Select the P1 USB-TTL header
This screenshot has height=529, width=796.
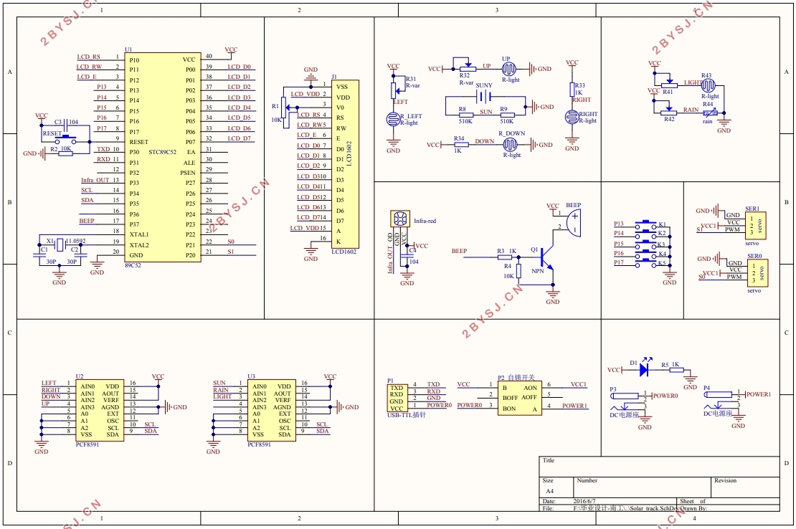(x=397, y=398)
